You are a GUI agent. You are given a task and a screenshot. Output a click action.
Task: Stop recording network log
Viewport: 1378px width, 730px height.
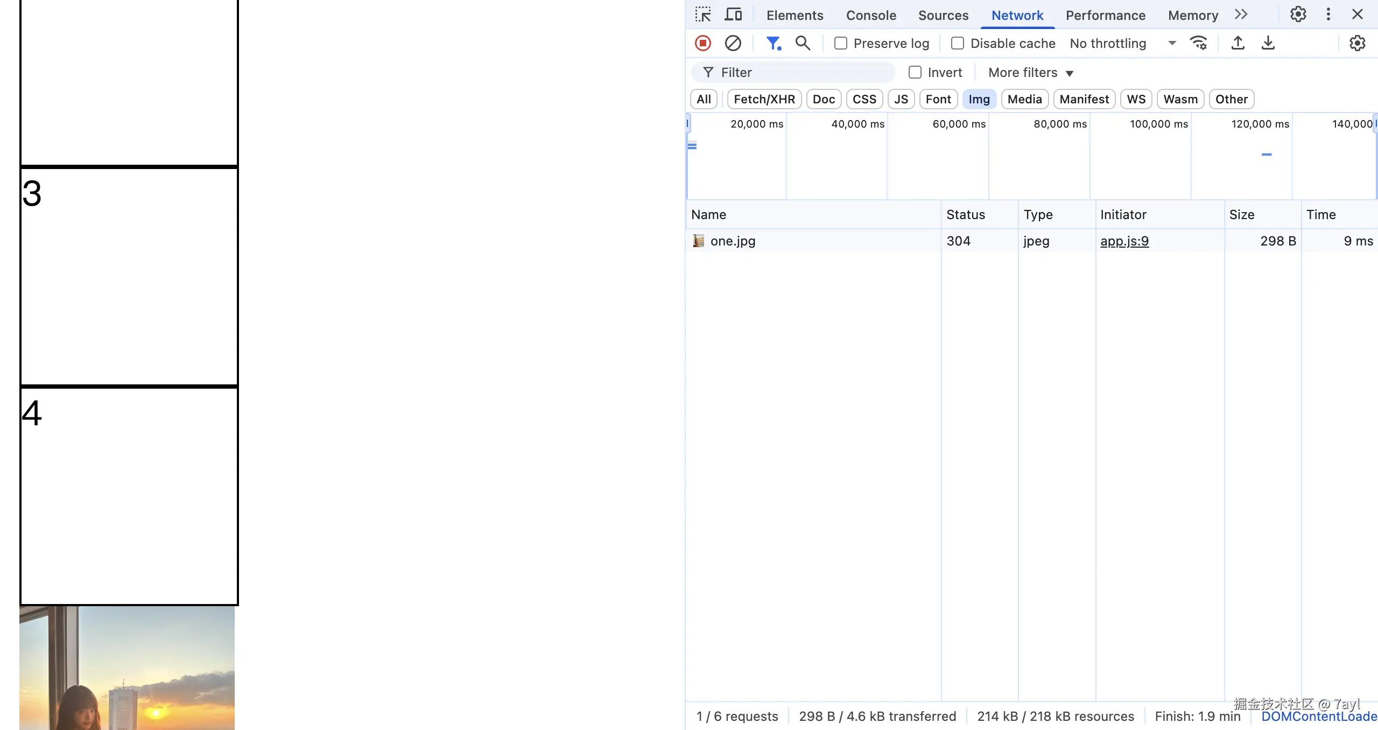703,43
